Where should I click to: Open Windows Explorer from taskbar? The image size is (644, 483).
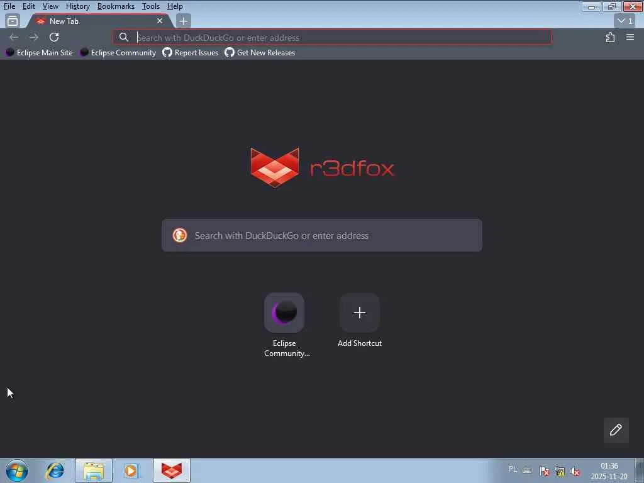tap(94, 470)
